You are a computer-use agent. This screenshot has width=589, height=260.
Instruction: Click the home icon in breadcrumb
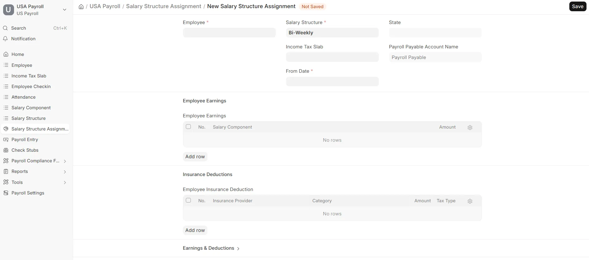click(x=81, y=7)
